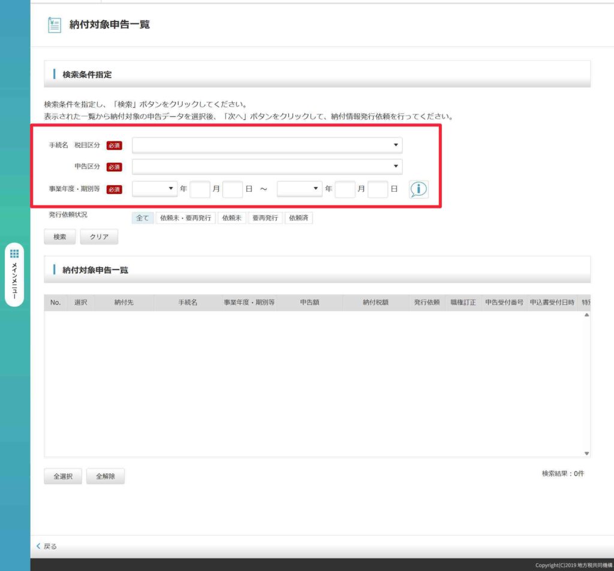Select the 全て status filter
614x571 pixels.
143,218
